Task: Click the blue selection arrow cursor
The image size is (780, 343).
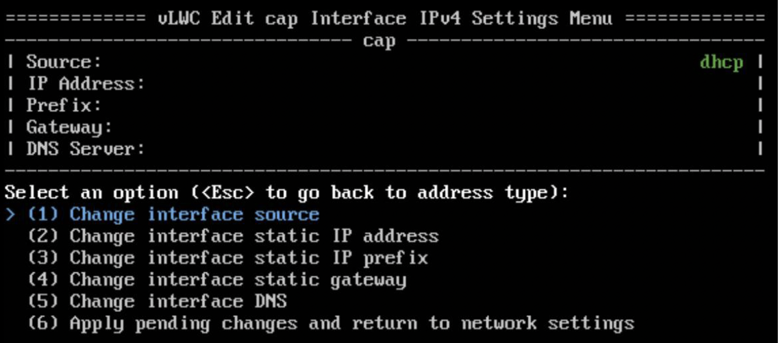Action: point(10,214)
